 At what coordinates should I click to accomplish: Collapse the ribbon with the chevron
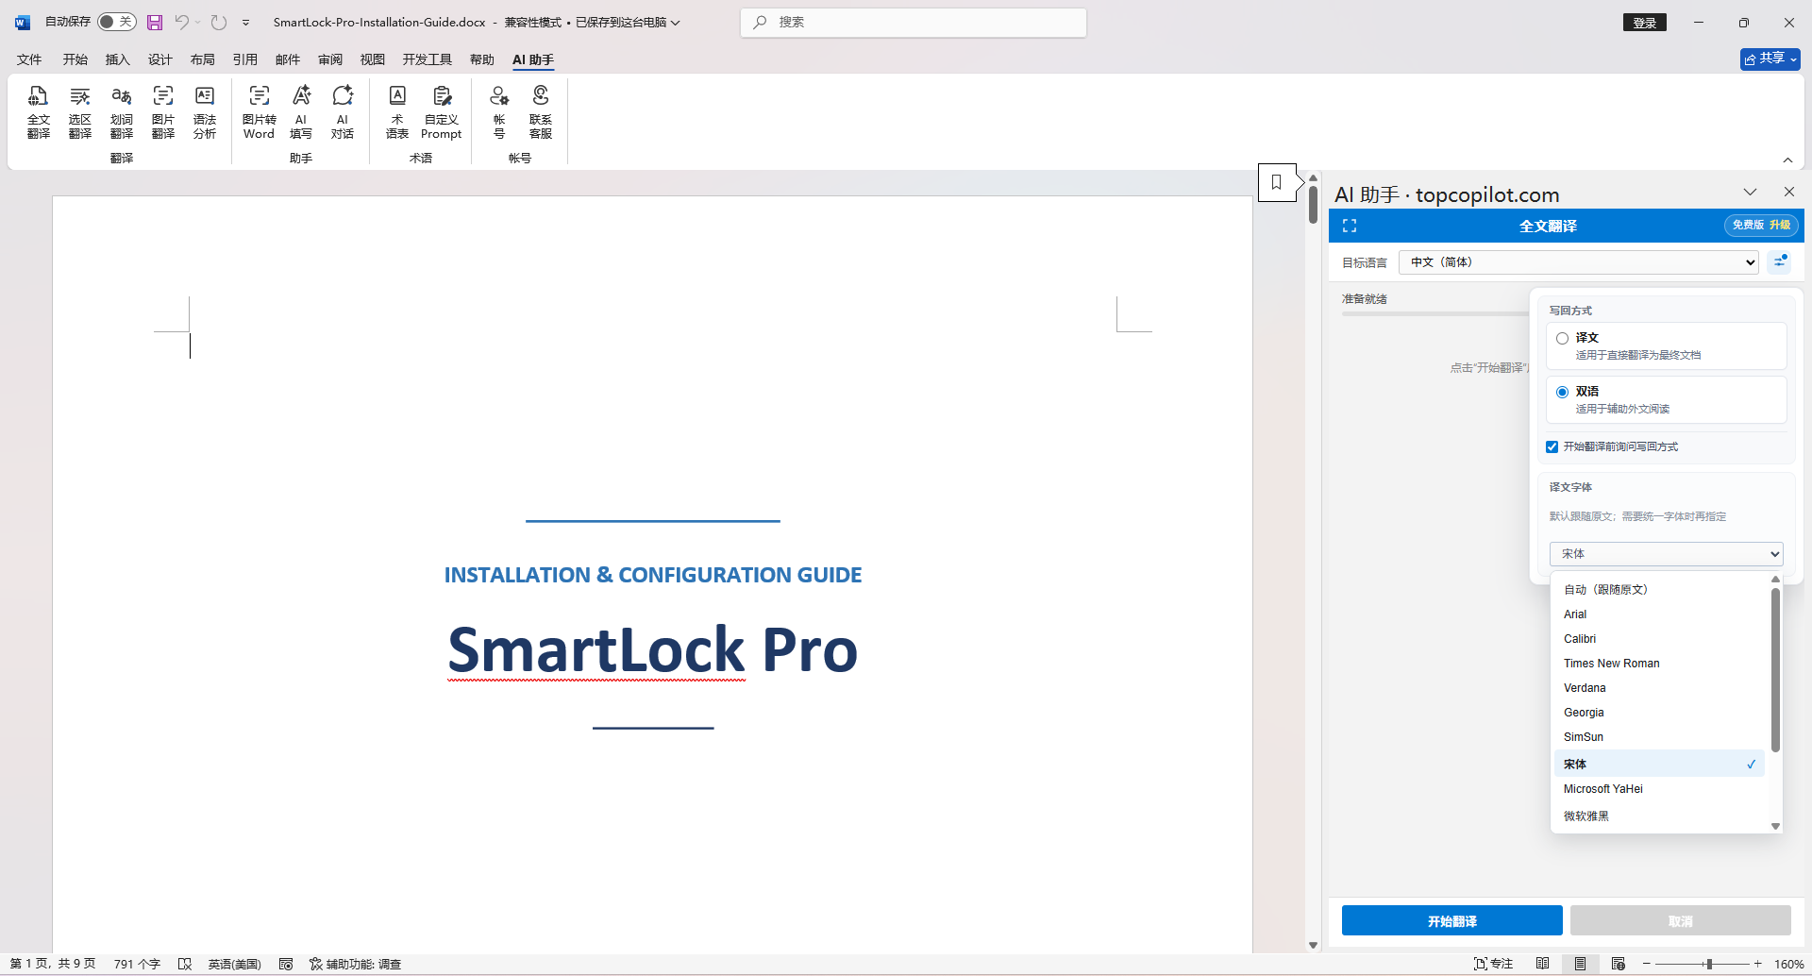tap(1787, 160)
